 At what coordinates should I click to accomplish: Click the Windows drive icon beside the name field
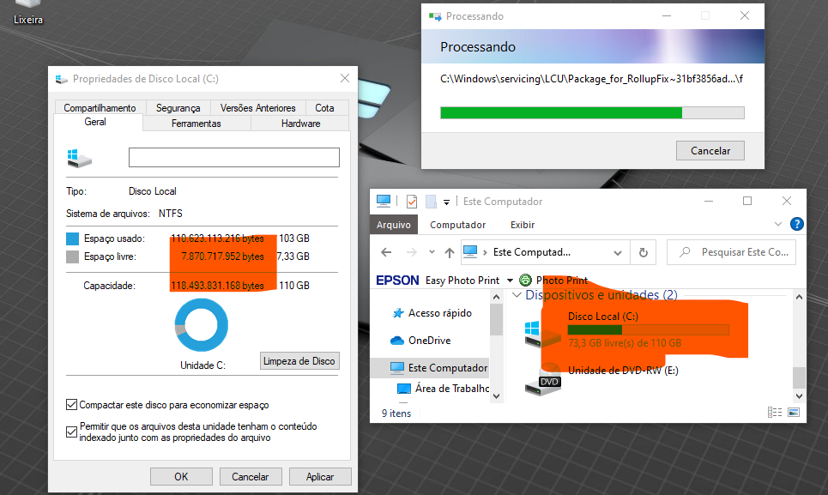pos(79,158)
